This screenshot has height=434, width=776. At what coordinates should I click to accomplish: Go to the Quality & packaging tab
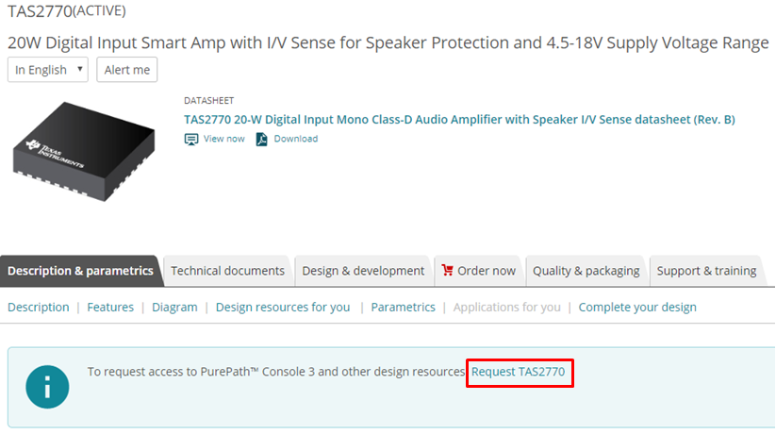[586, 271]
